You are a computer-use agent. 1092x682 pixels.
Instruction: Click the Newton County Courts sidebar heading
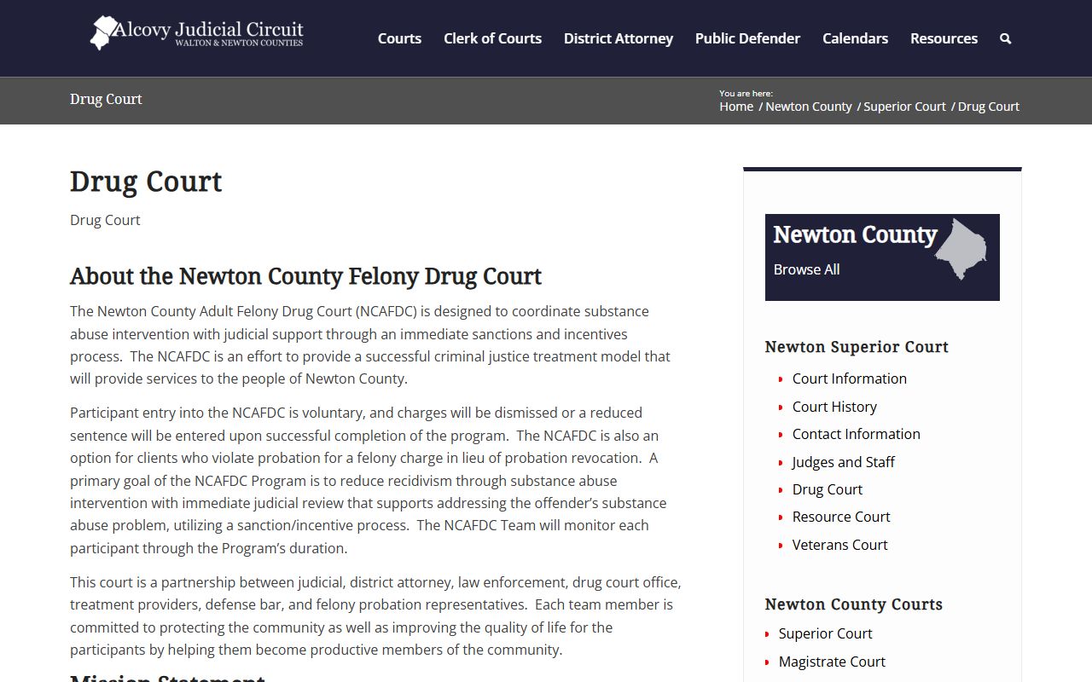coord(854,604)
